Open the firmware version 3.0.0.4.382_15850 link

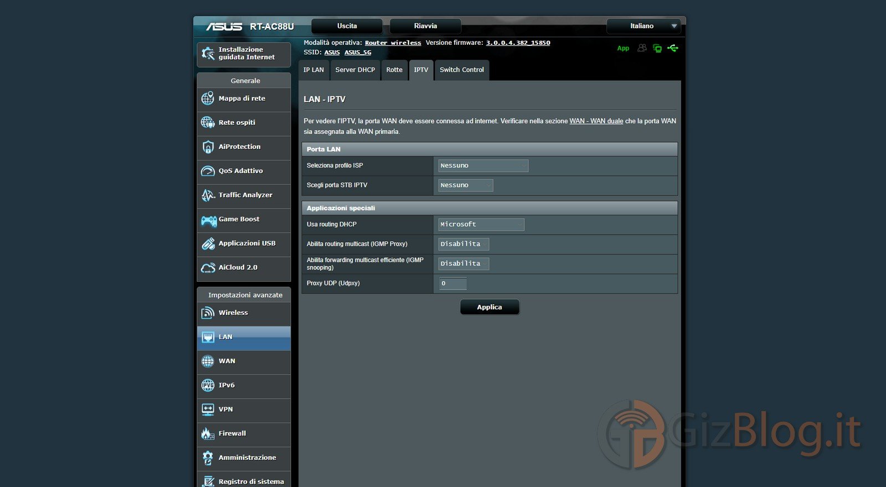point(518,43)
